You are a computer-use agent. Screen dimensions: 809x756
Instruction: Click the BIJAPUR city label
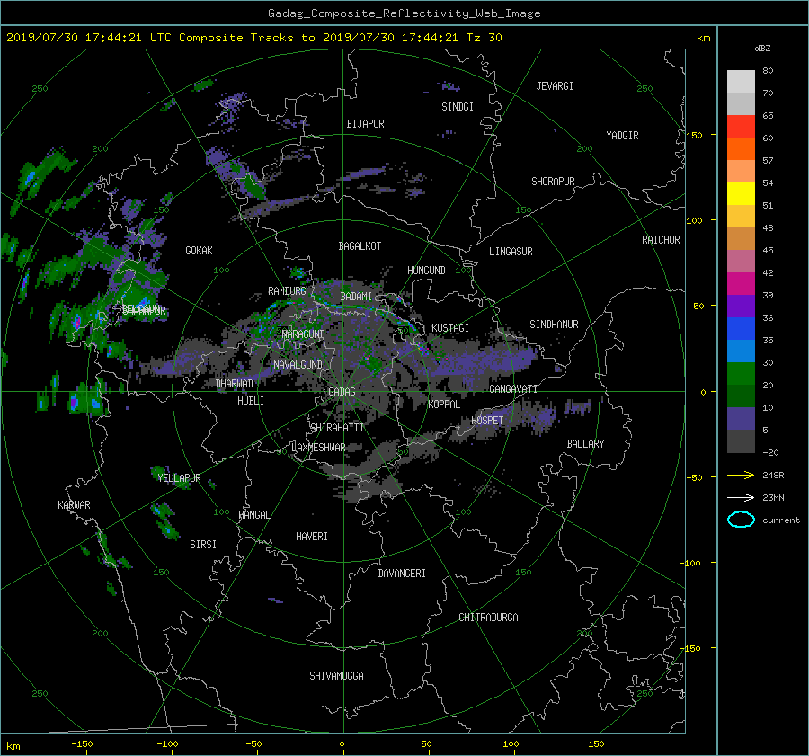(365, 124)
